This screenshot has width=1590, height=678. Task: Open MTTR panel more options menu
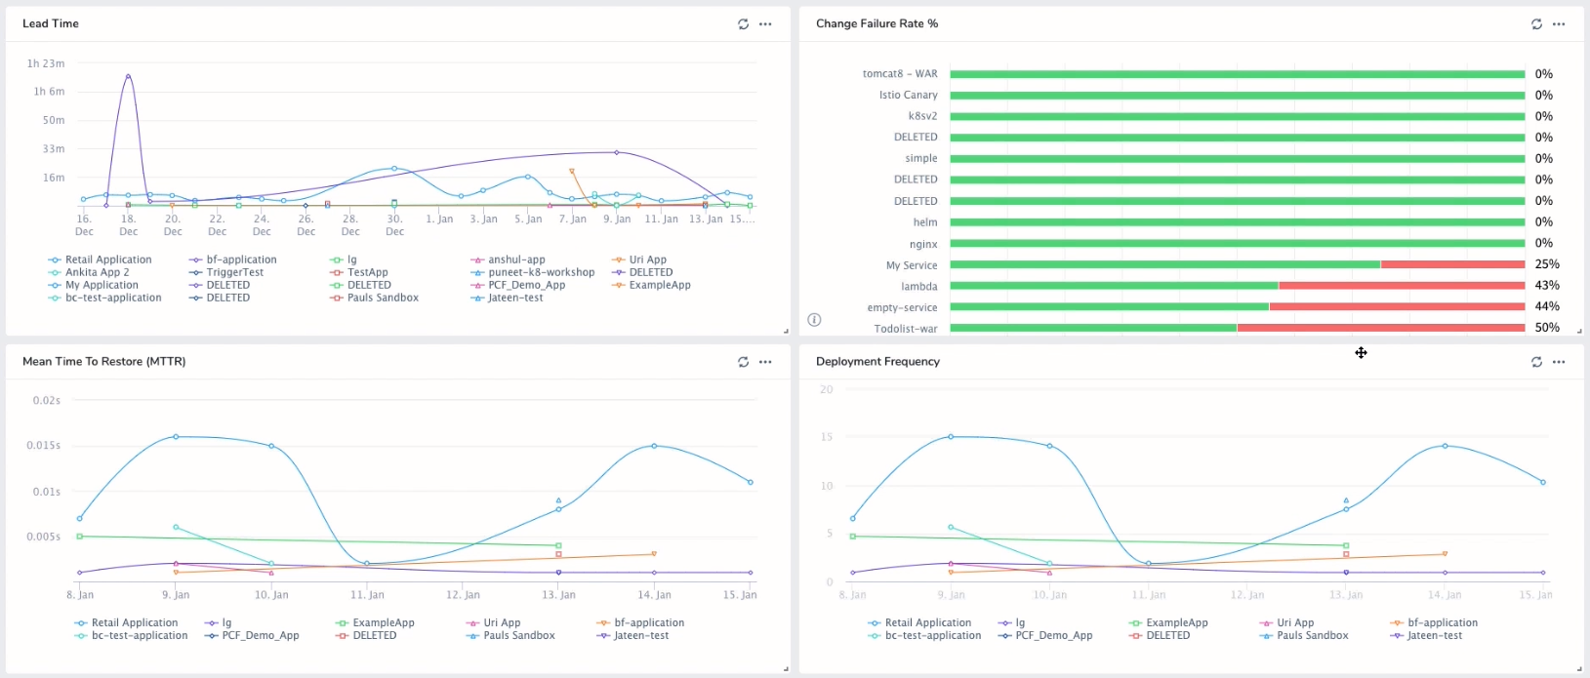765,361
